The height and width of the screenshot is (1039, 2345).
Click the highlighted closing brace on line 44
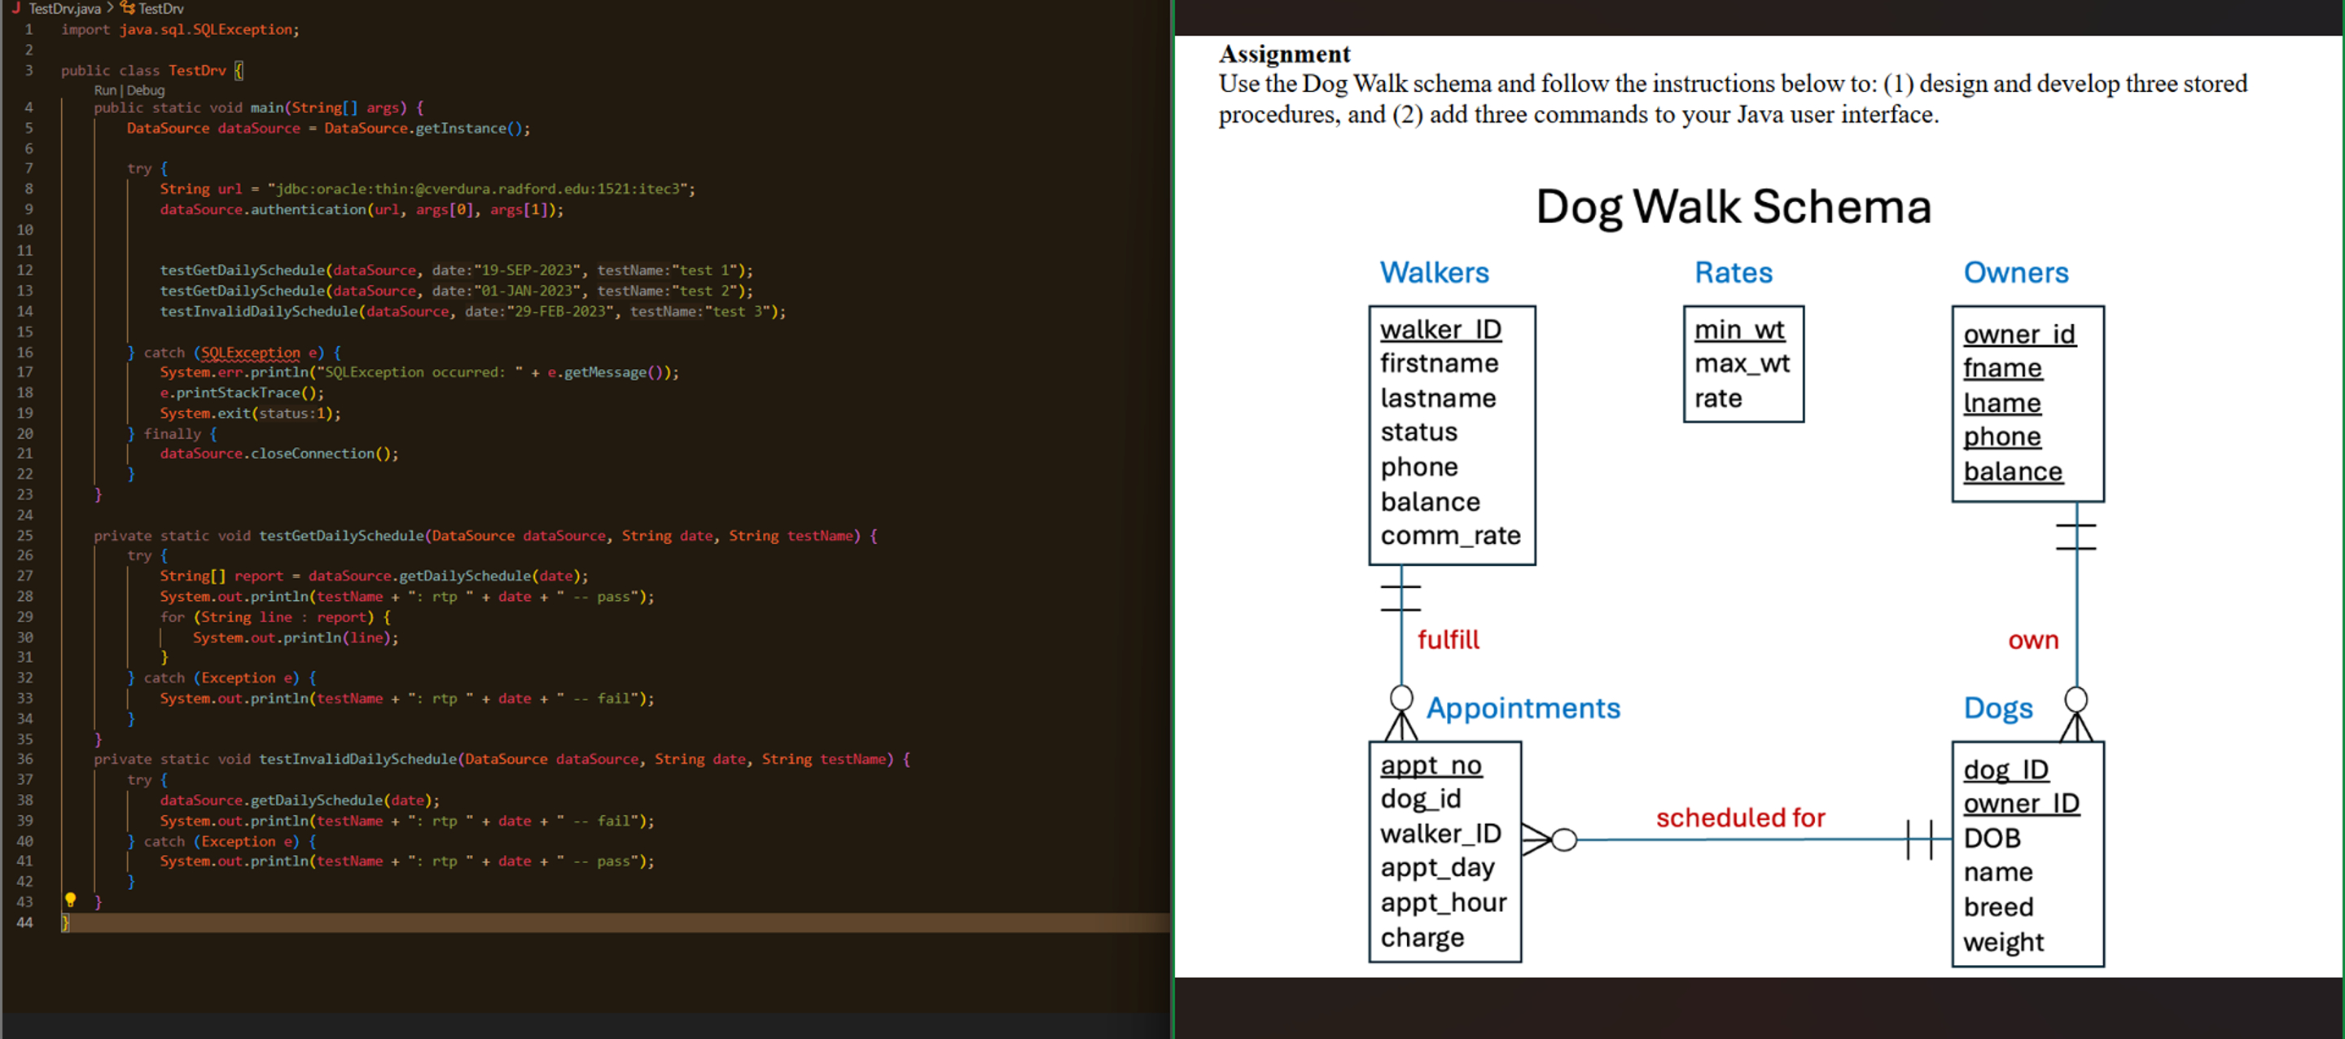click(x=64, y=923)
